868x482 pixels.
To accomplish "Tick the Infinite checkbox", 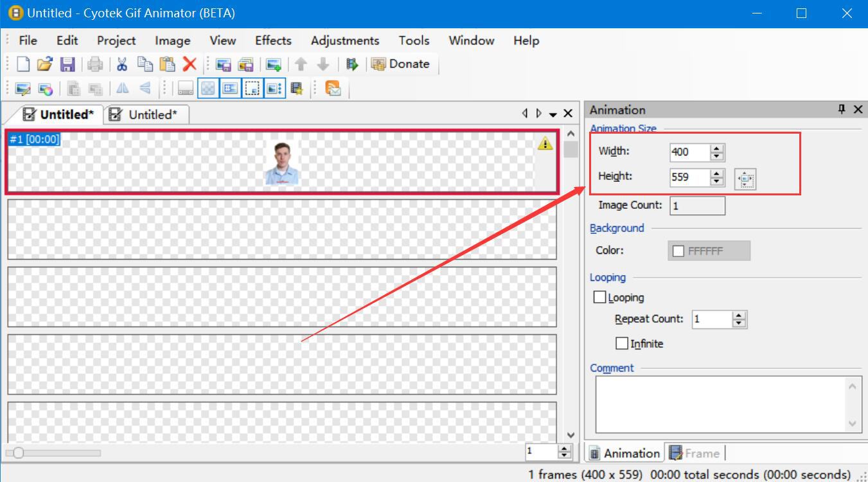I will click(621, 343).
